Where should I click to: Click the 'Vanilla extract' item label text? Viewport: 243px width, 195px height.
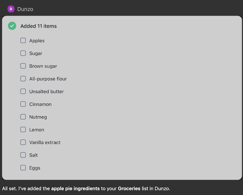tap(45, 142)
